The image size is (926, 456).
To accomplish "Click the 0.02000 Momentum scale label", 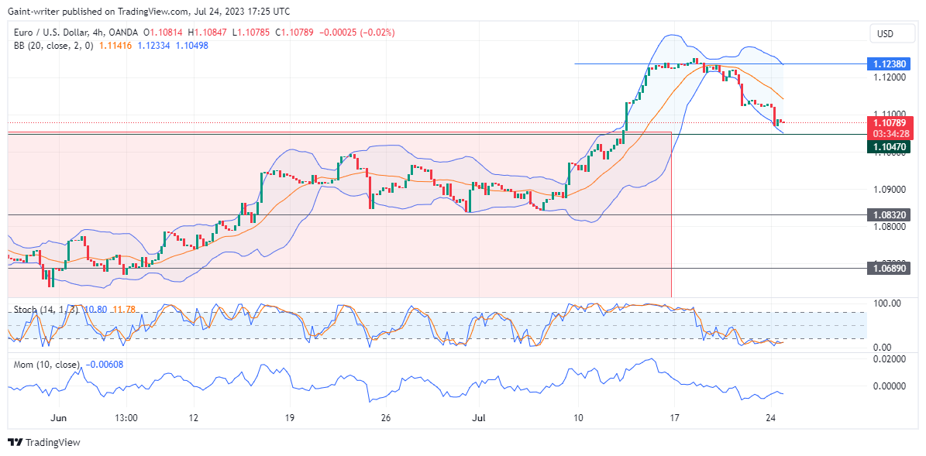I will (x=888, y=358).
